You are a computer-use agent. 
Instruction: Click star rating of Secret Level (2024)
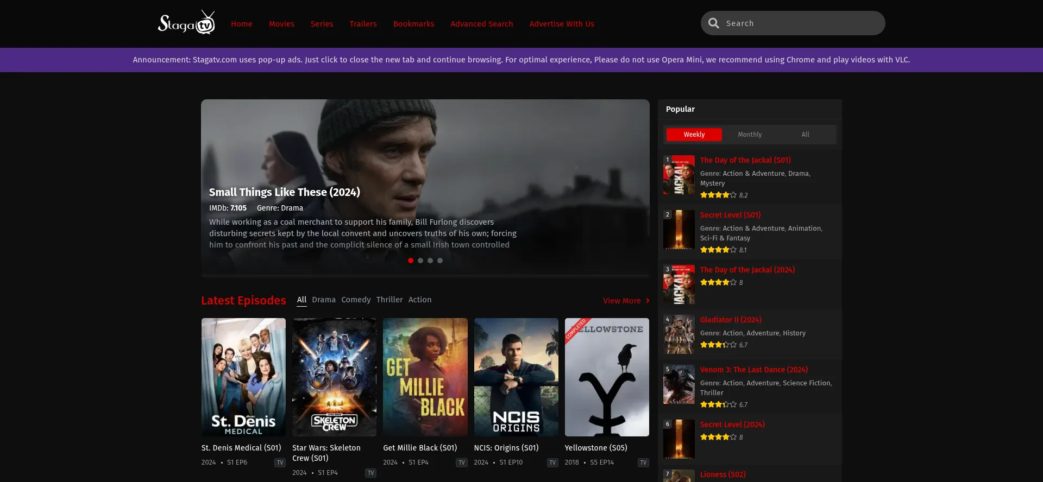(718, 437)
